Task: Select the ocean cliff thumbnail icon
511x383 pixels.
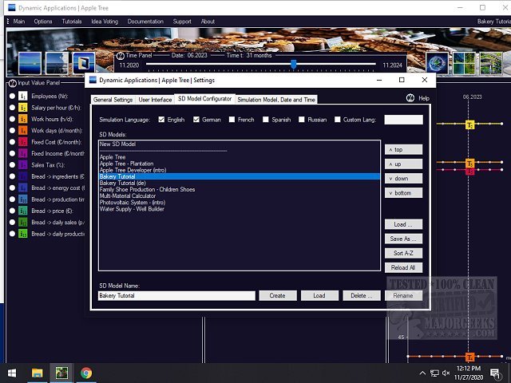Action: [57, 63]
